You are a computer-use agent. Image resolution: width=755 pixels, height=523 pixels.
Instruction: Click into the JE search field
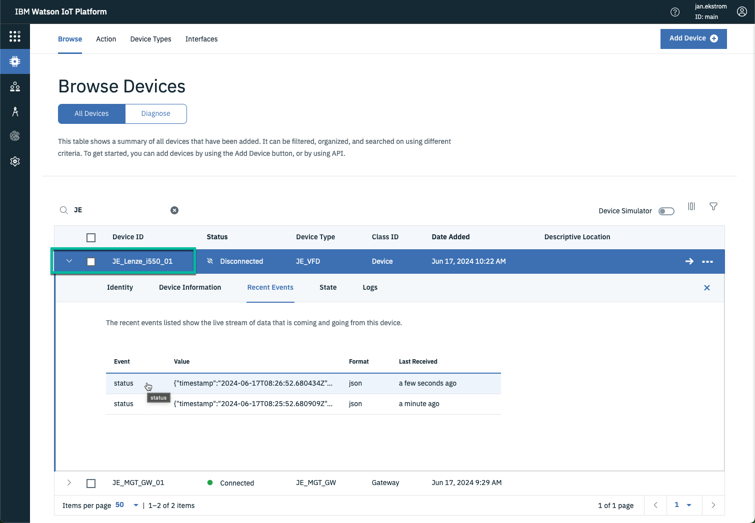point(120,210)
